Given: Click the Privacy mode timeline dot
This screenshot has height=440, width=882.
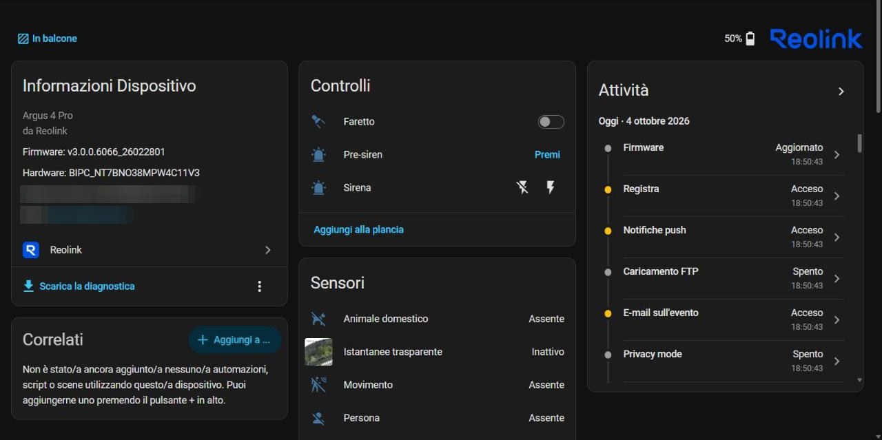Looking at the screenshot, I should [608, 355].
